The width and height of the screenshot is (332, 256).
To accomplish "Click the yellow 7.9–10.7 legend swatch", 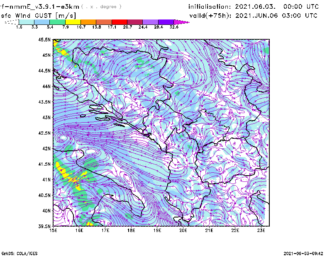I will click(x=73, y=22).
